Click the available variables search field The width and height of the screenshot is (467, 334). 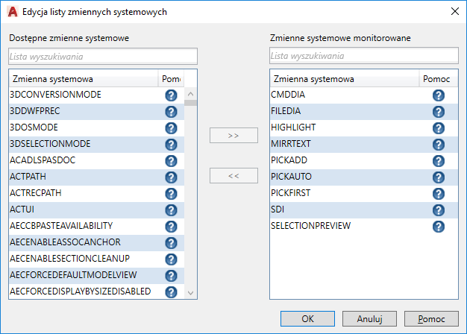pos(103,56)
